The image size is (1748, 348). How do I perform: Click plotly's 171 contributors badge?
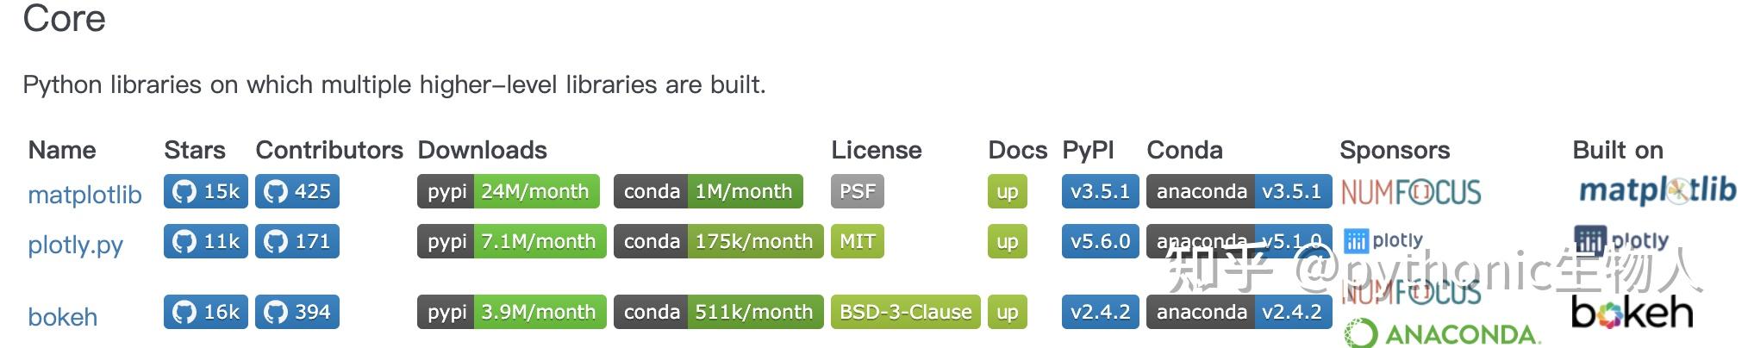(297, 241)
